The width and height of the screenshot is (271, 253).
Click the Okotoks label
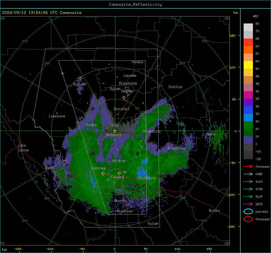(120, 201)
